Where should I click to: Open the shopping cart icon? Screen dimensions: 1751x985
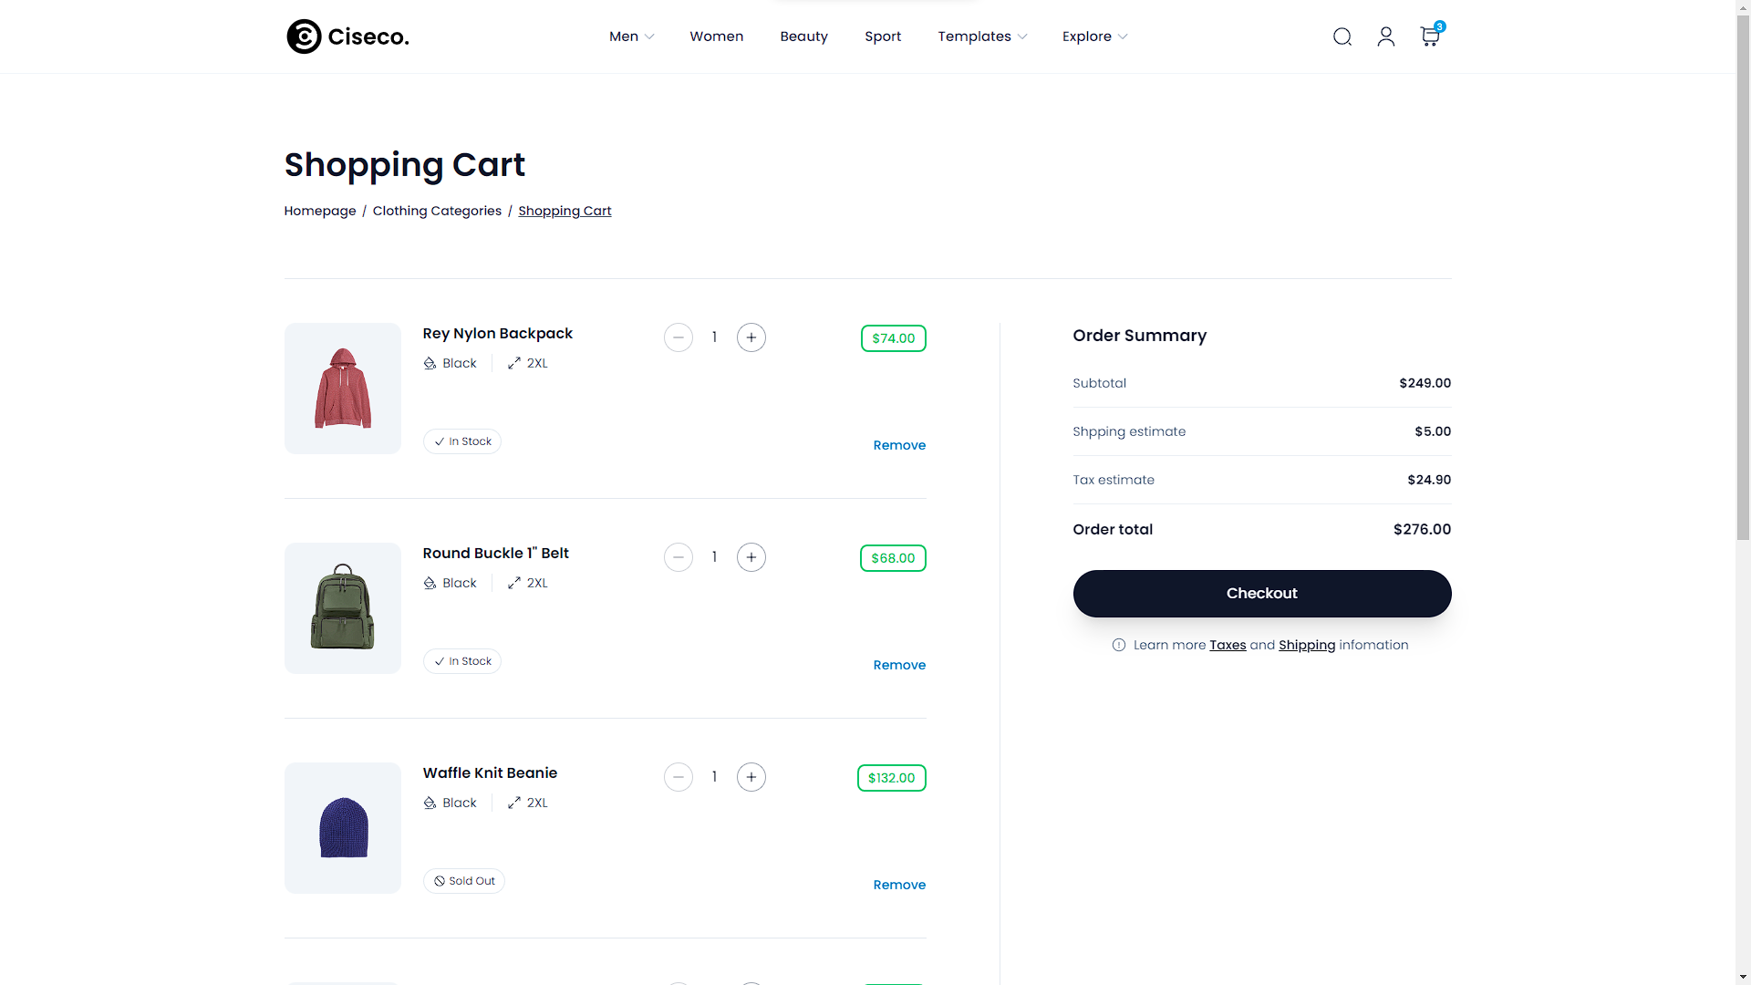tap(1429, 36)
